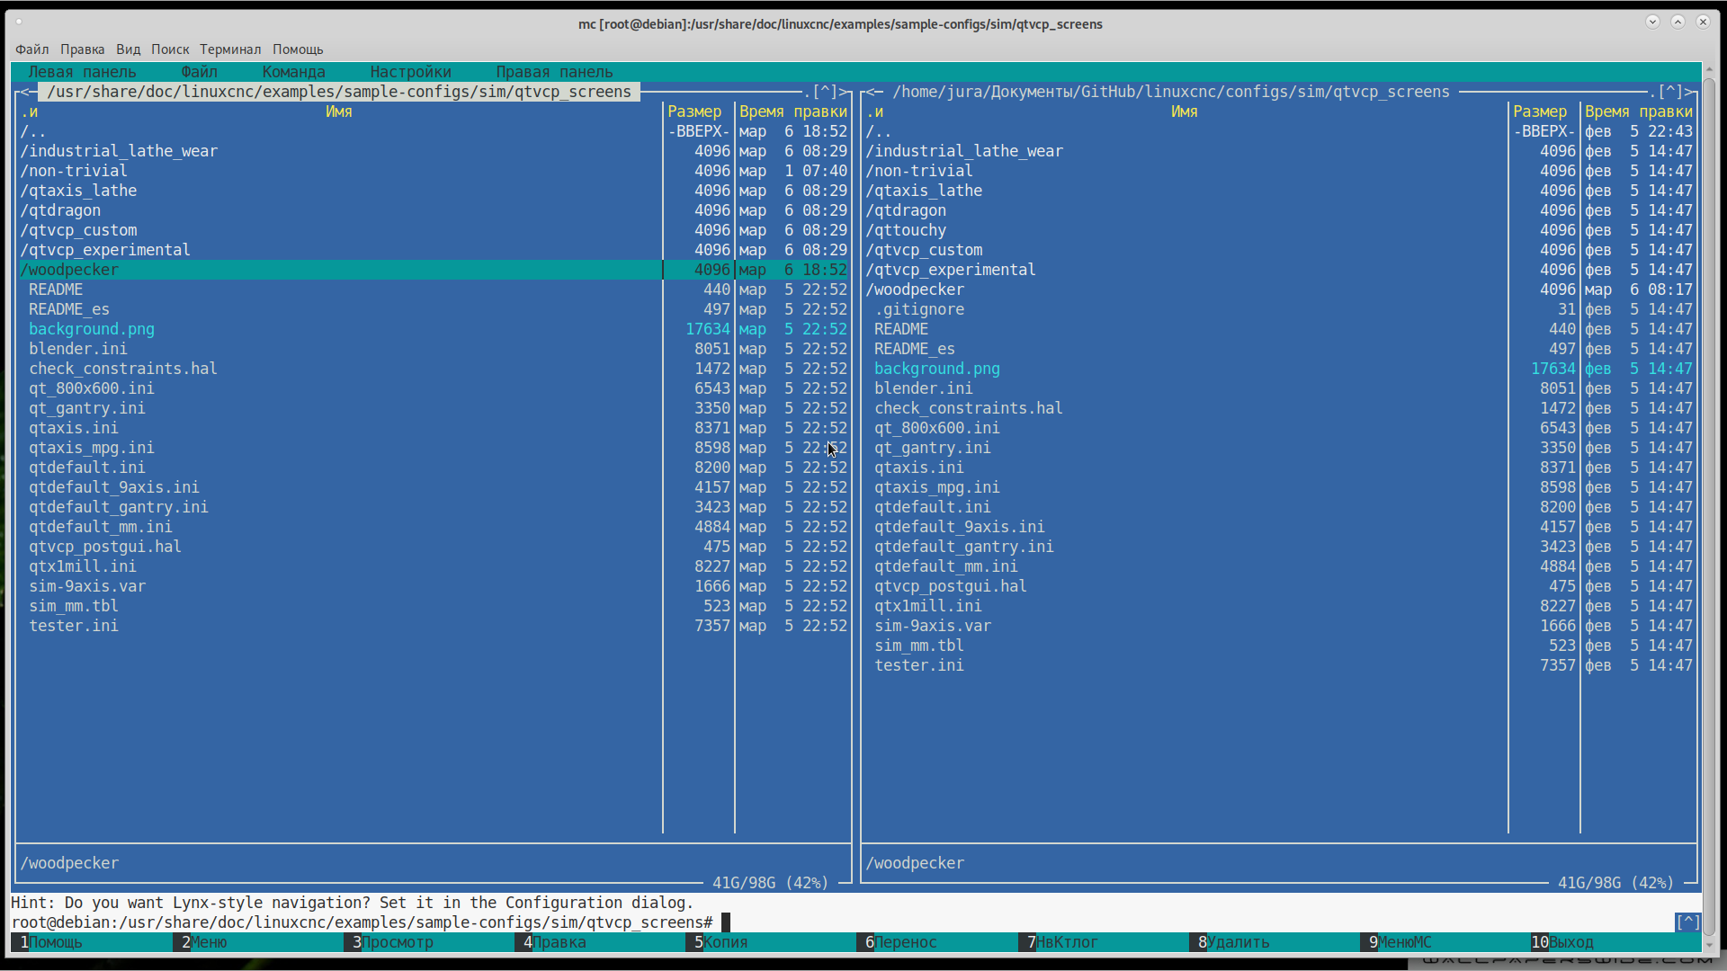Open the Файл menu in terminal menubar
Screen dimensions: 1727x971
click(31, 49)
